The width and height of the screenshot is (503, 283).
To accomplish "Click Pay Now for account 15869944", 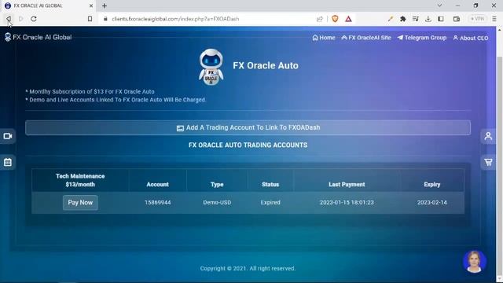I will point(80,203).
